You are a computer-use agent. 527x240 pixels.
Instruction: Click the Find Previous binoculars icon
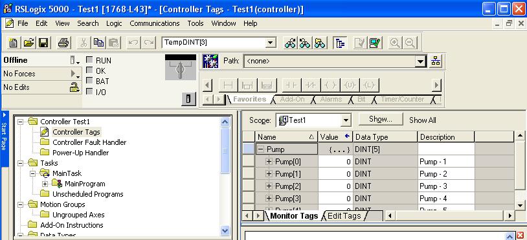click(x=290, y=43)
